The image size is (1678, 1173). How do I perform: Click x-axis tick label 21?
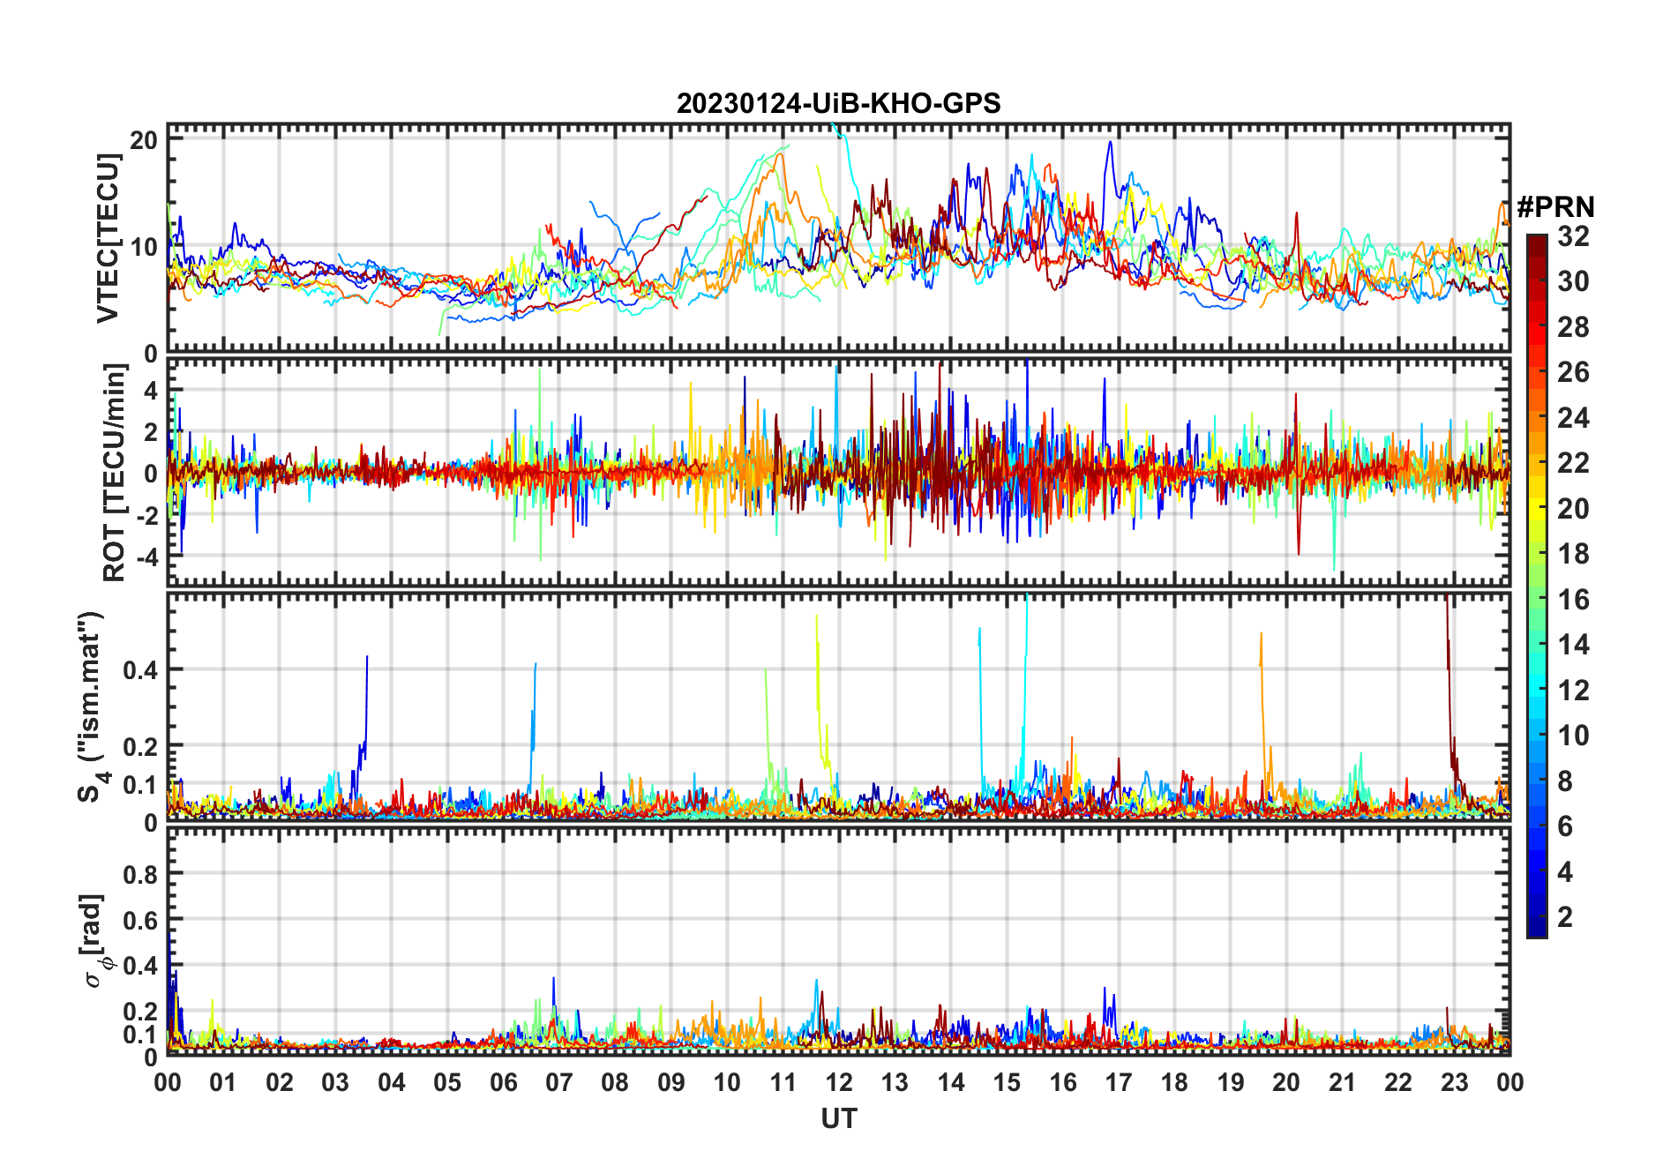pos(1342,1082)
